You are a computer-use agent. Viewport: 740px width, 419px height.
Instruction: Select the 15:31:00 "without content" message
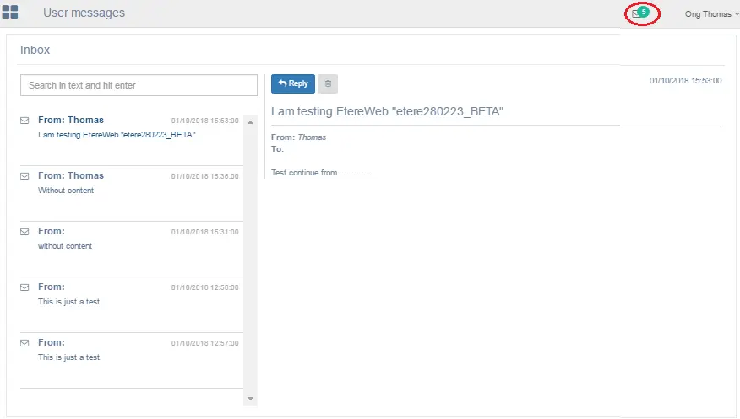click(65, 246)
